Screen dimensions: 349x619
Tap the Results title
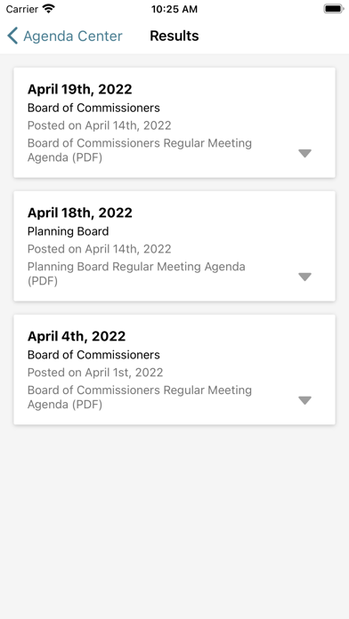click(174, 36)
